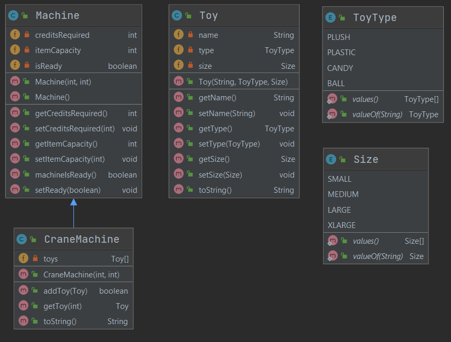Screen dimensions: 451x342
Task: Select the Machine class title header
Action: click(x=57, y=16)
